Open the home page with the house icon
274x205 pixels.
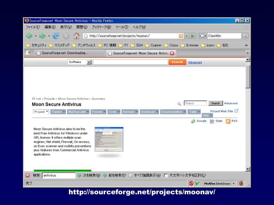coord(76,36)
